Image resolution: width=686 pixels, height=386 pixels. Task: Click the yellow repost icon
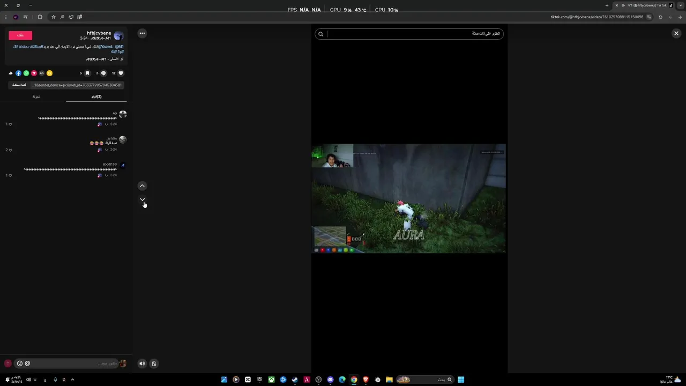(49, 73)
